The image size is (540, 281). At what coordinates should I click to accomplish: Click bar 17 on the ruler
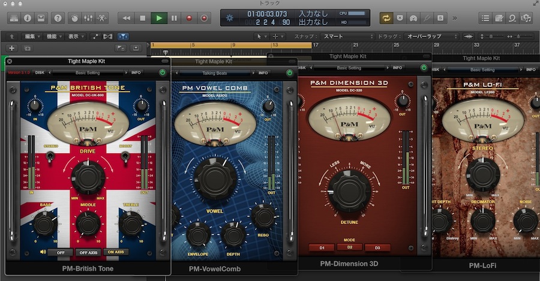coord(316,45)
